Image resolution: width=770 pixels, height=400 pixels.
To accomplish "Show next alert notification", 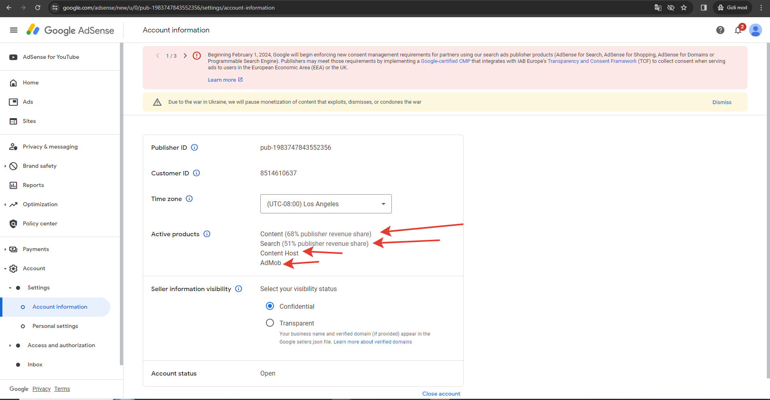I will [x=185, y=56].
